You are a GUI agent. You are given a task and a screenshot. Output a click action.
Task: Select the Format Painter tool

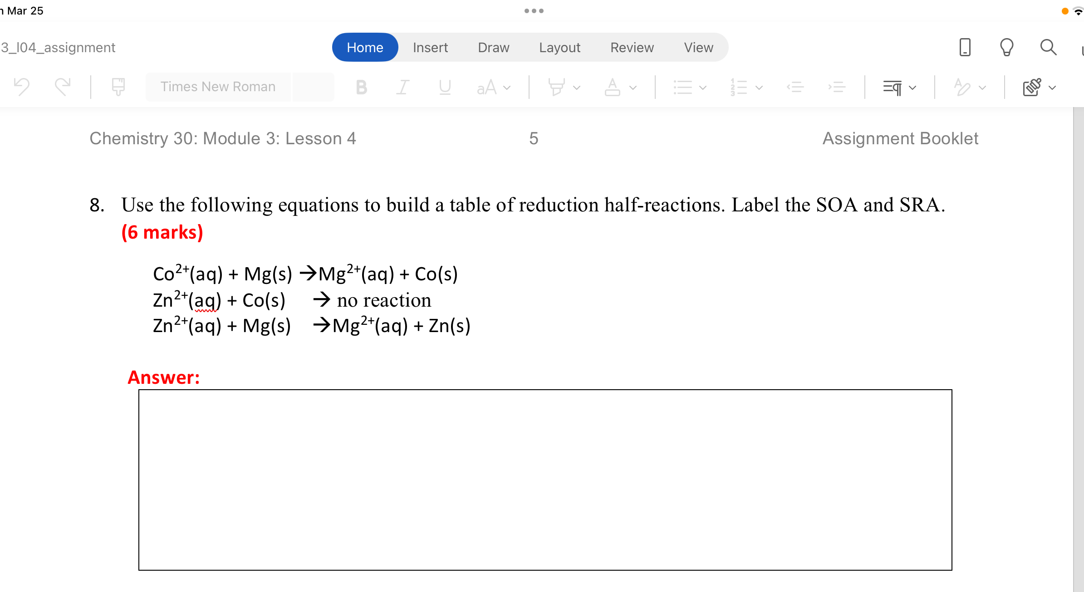click(117, 87)
